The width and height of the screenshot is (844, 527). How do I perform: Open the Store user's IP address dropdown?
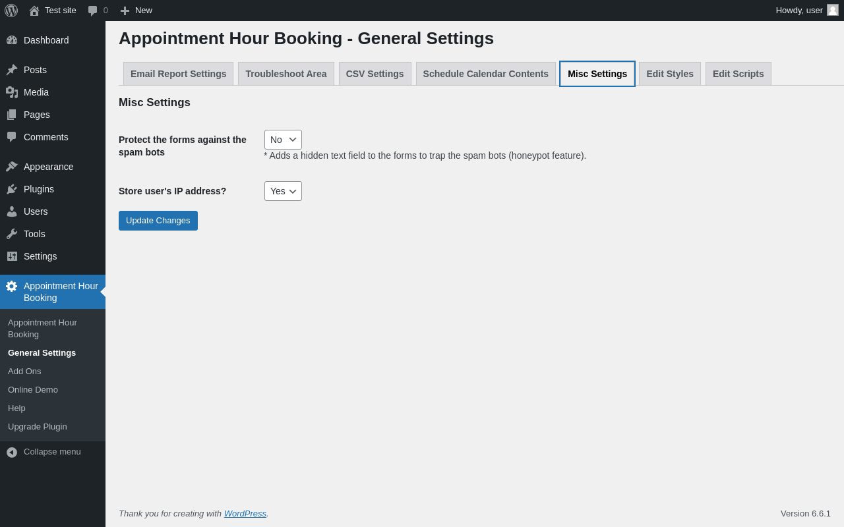(x=283, y=191)
